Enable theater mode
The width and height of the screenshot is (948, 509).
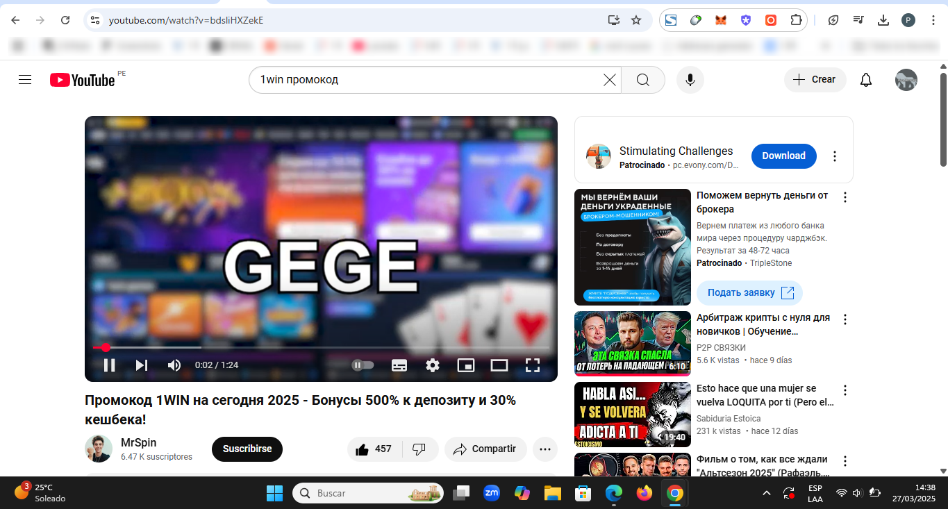499,365
